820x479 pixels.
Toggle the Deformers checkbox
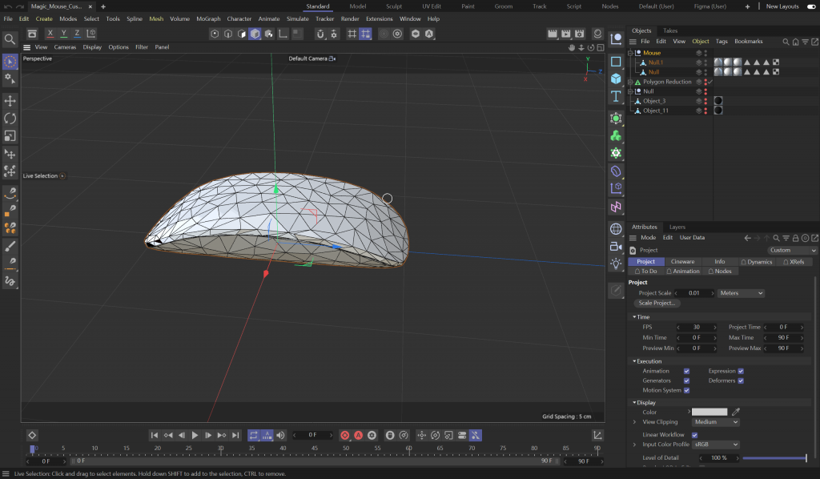pyautogui.click(x=741, y=380)
